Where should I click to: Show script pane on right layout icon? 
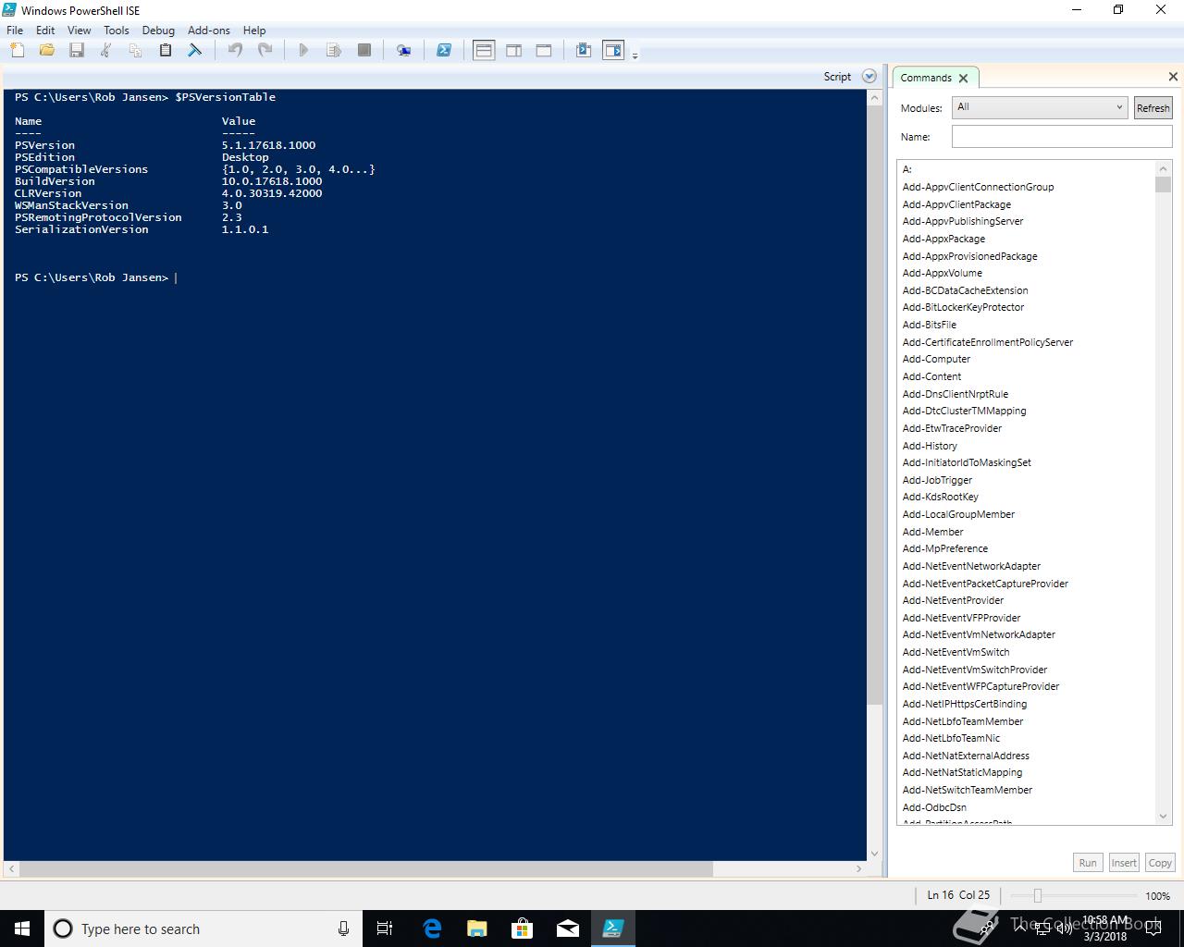(x=514, y=50)
